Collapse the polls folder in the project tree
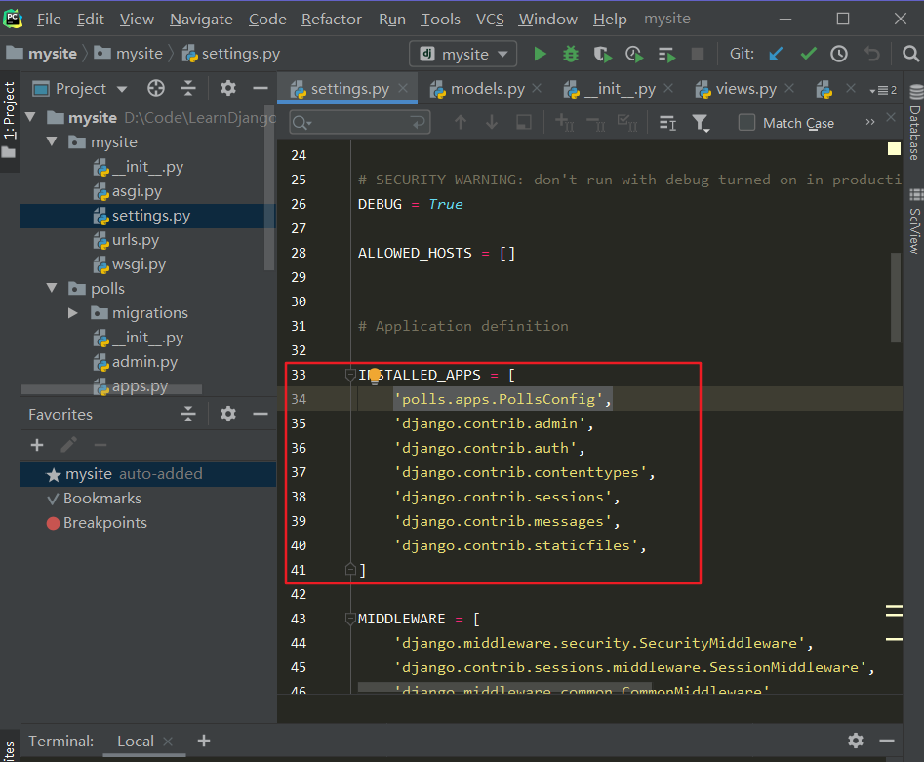The image size is (924, 762). point(52,289)
